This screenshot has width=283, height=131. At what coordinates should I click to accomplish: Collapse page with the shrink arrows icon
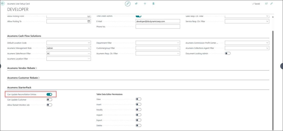pos(271,4)
